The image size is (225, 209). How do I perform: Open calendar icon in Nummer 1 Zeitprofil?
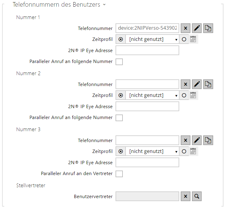193,39
